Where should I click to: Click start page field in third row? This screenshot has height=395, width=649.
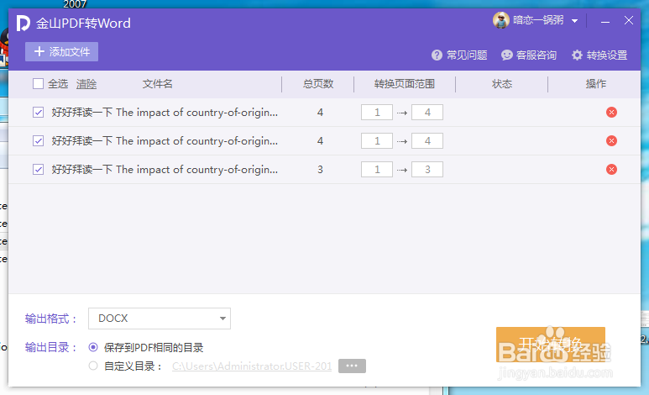click(377, 170)
